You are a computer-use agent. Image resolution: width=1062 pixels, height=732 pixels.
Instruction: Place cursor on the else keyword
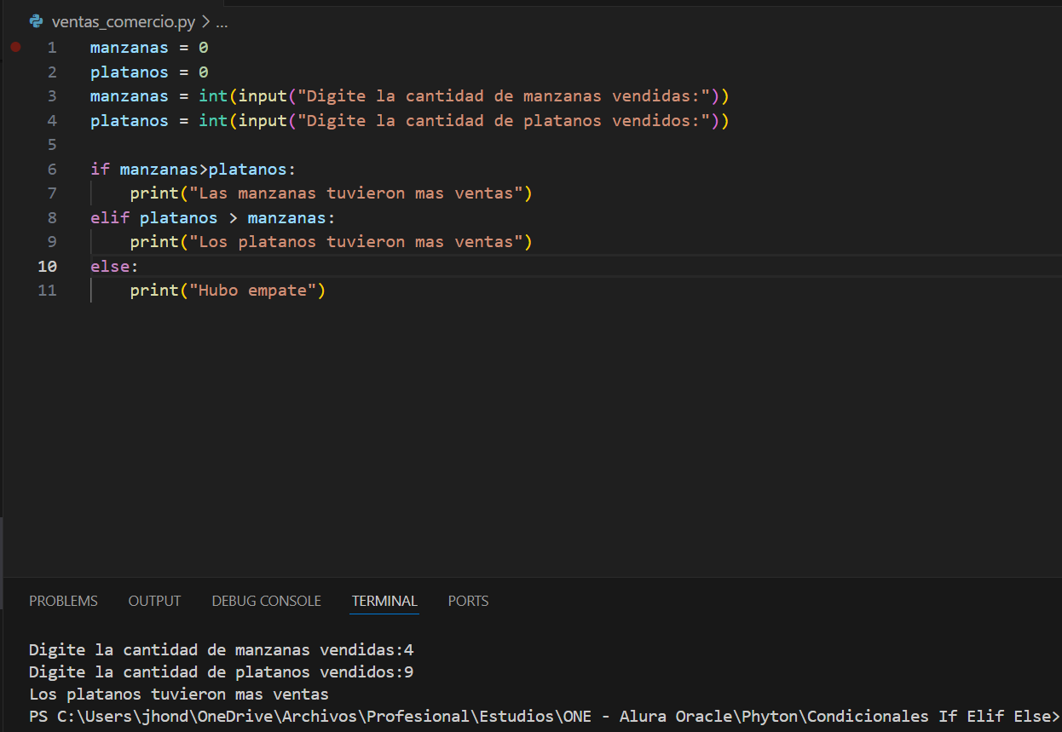click(110, 266)
